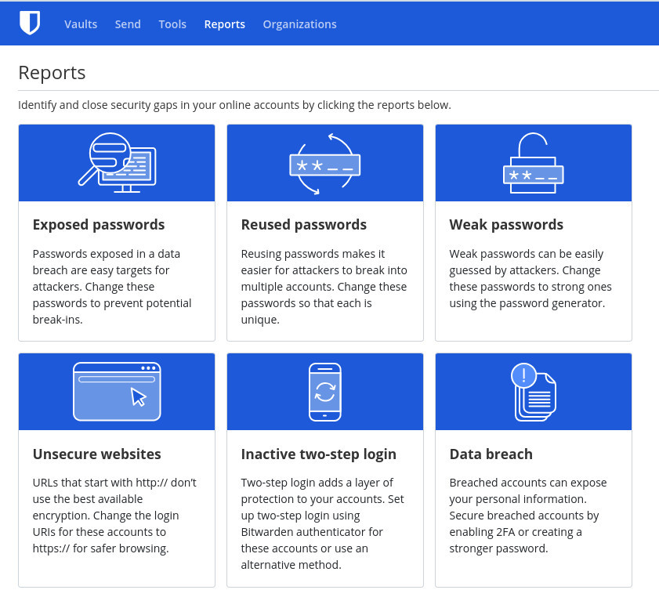Select the Reports navigation item

[224, 24]
